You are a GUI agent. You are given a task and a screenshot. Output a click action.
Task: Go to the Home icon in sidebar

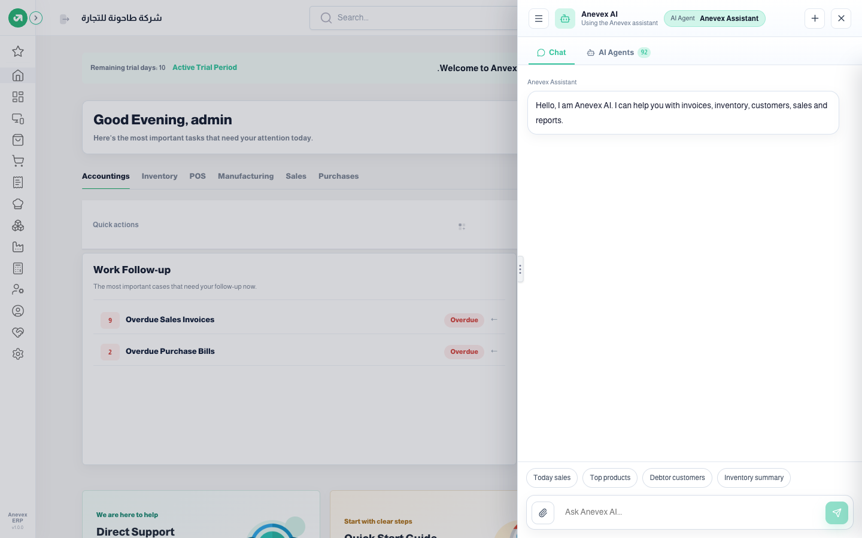coord(18,75)
